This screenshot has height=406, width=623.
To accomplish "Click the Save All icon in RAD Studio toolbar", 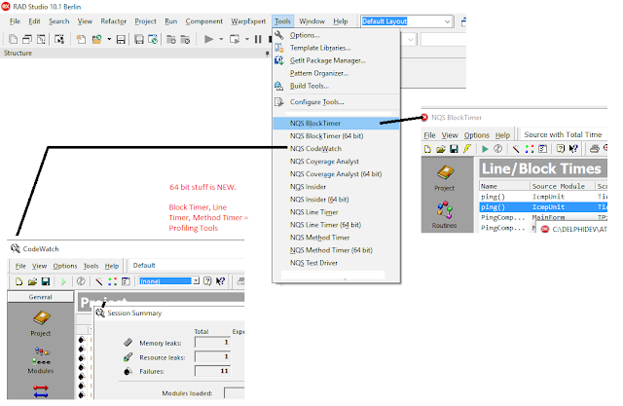I will (138, 39).
